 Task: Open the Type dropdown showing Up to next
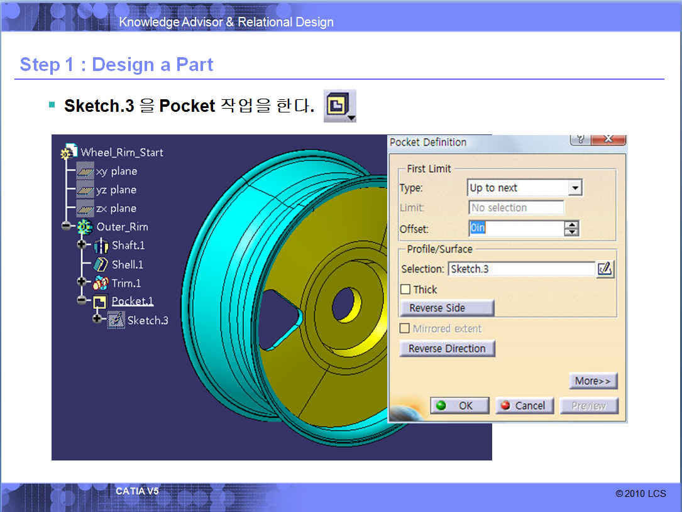575,188
